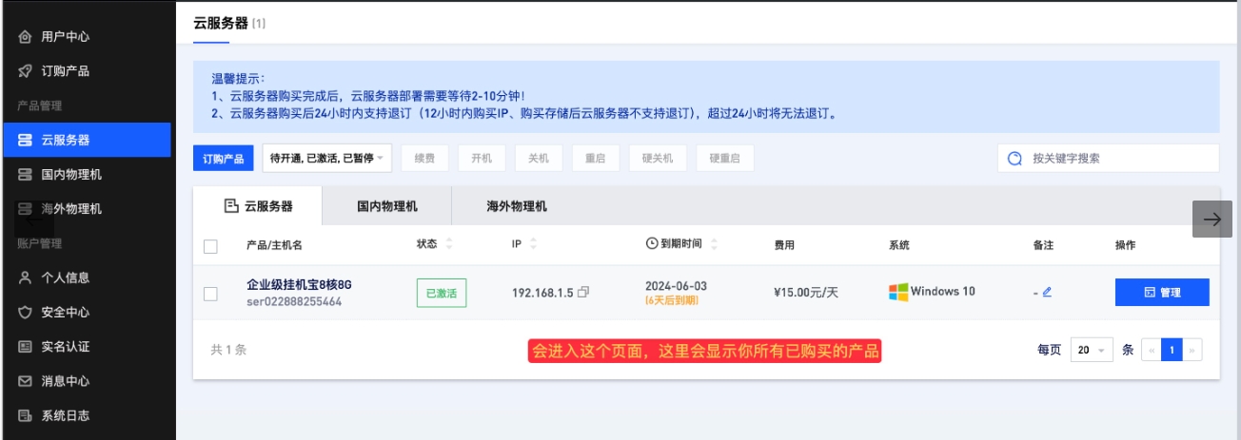Click the sort arrows beside 到期时间 header
1241x440 pixels.
click(x=714, y=244)
